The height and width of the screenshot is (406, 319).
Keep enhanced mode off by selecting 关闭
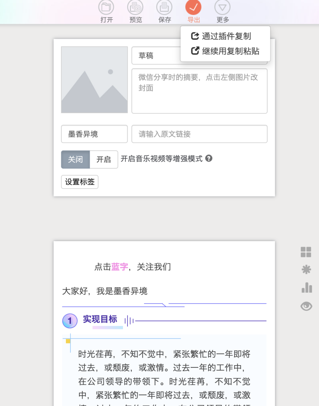coord(75,159)
